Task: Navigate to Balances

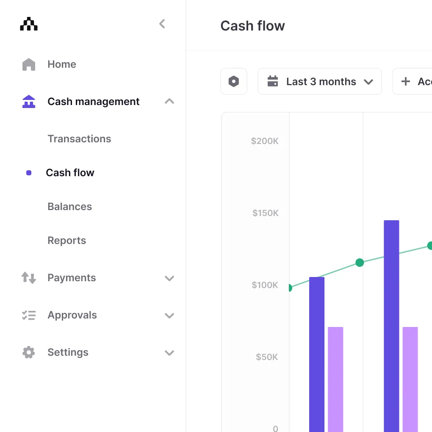Action: coord(69,206)
